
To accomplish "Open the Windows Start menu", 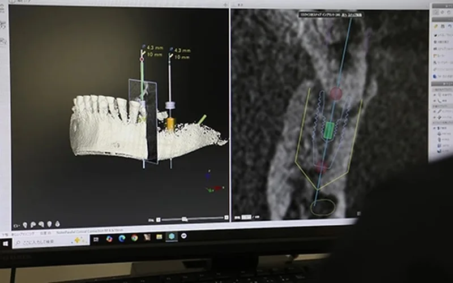I will tap(6, 244).
